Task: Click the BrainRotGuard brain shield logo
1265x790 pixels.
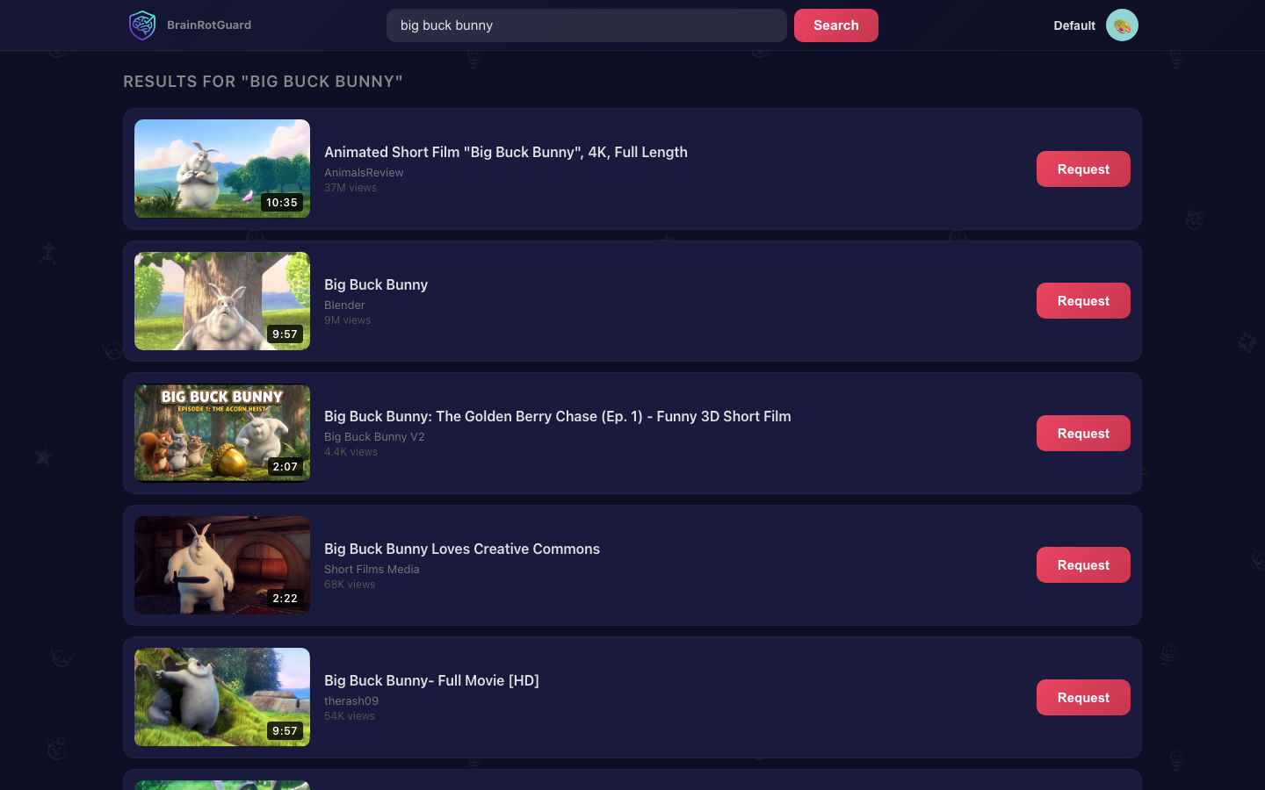Action: (142, 25)
